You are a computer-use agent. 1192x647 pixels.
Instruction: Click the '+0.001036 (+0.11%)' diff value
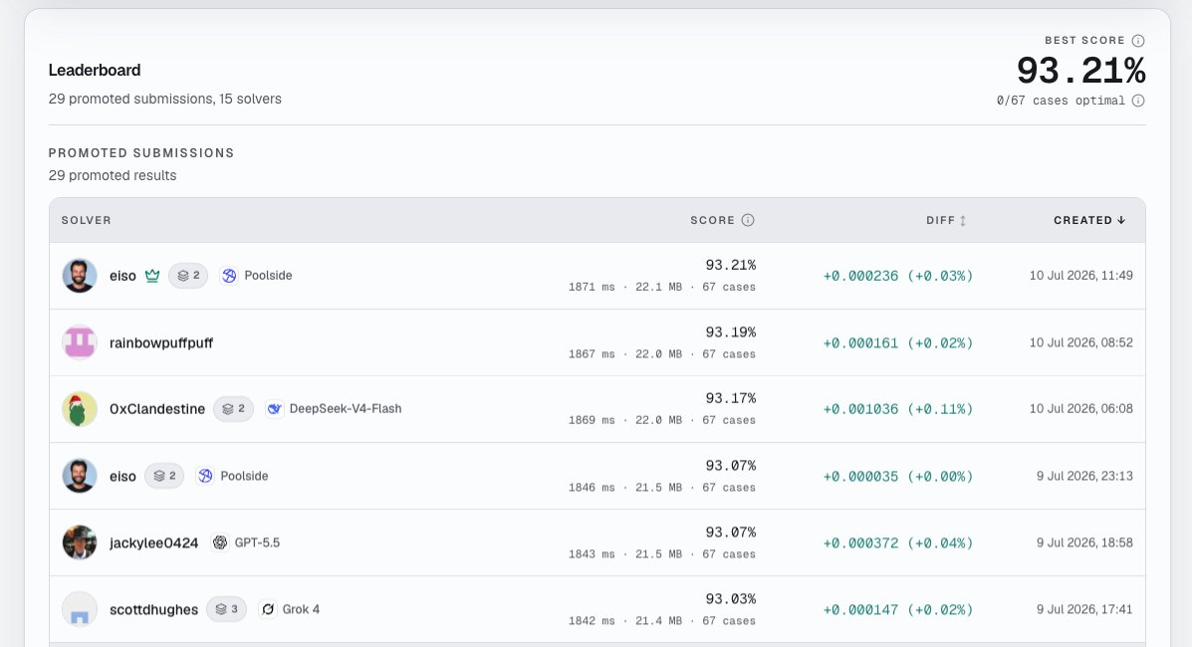pyautogui.click(x=898, y=408)
